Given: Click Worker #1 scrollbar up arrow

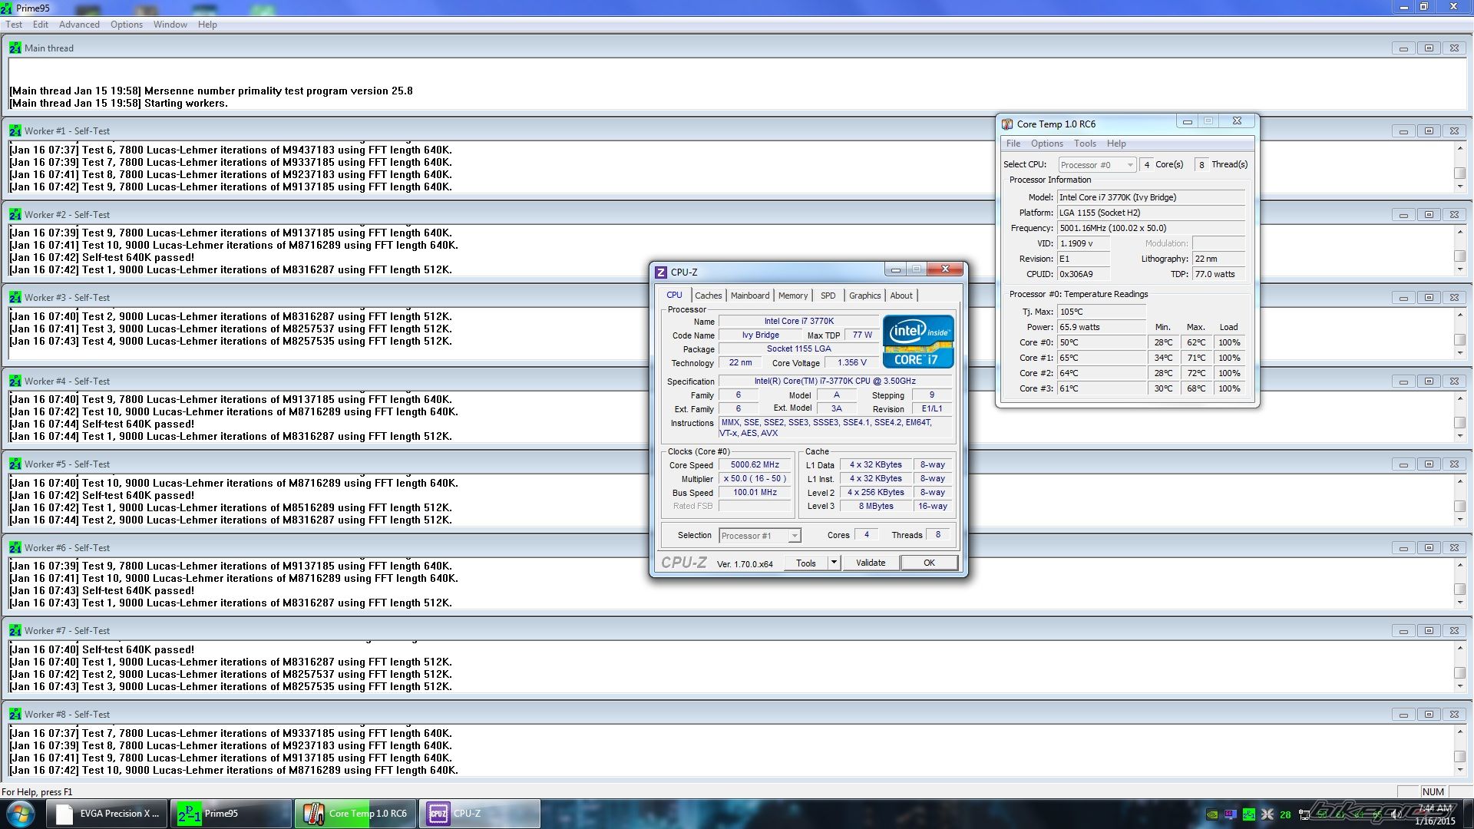Looking at the screenshot, I should 1459,149.
